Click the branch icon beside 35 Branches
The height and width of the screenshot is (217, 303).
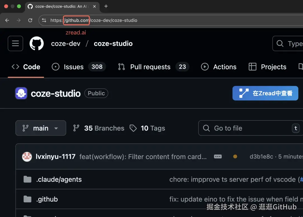(x=76, y=128)
